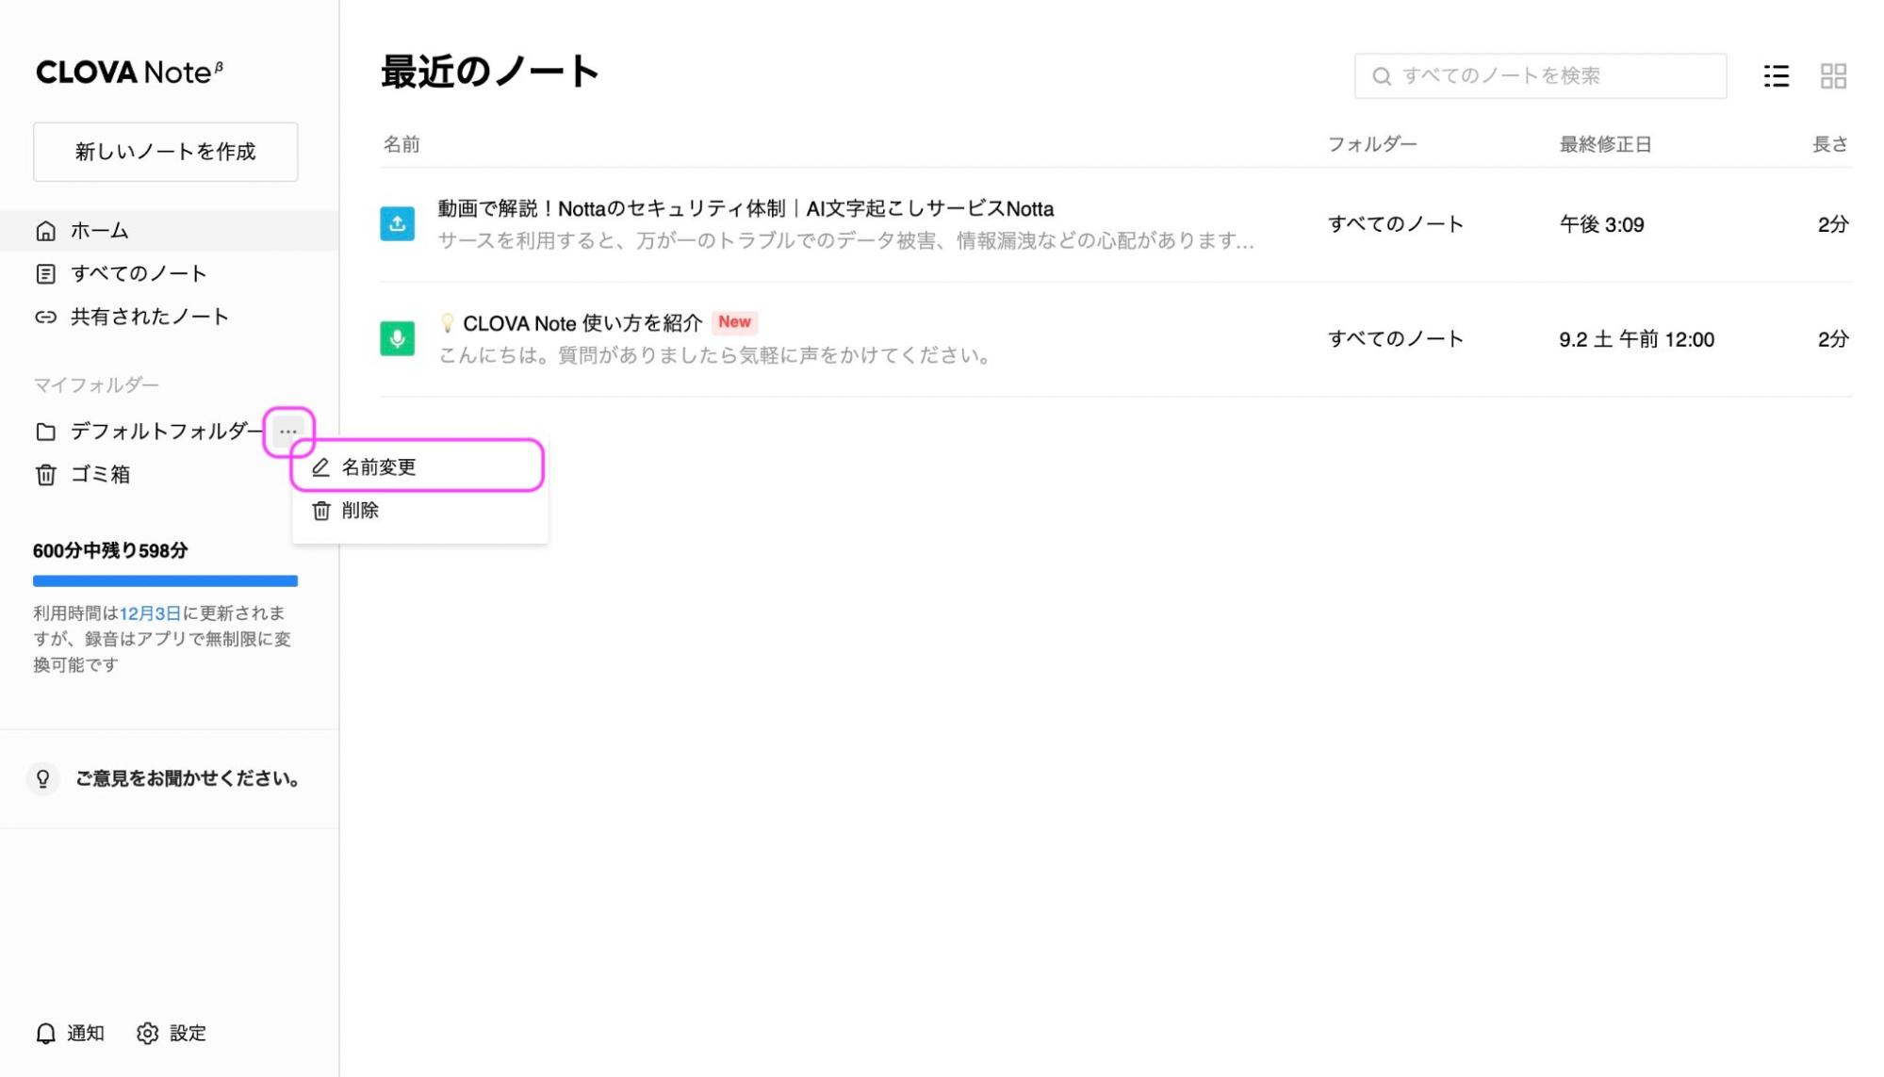Click the gear settings icon
The width and height of the screenshot is (1884, 1077).
point(147,1034)
